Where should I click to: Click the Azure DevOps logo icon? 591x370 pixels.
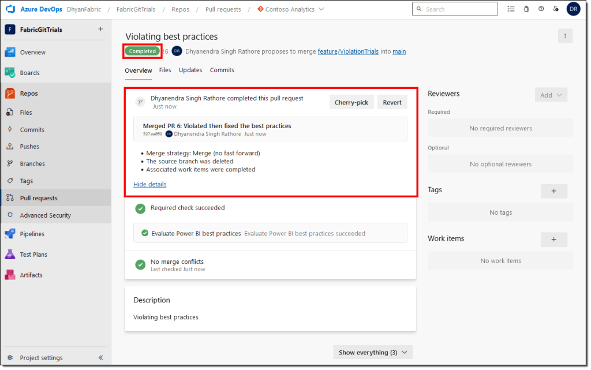point(10,9)
